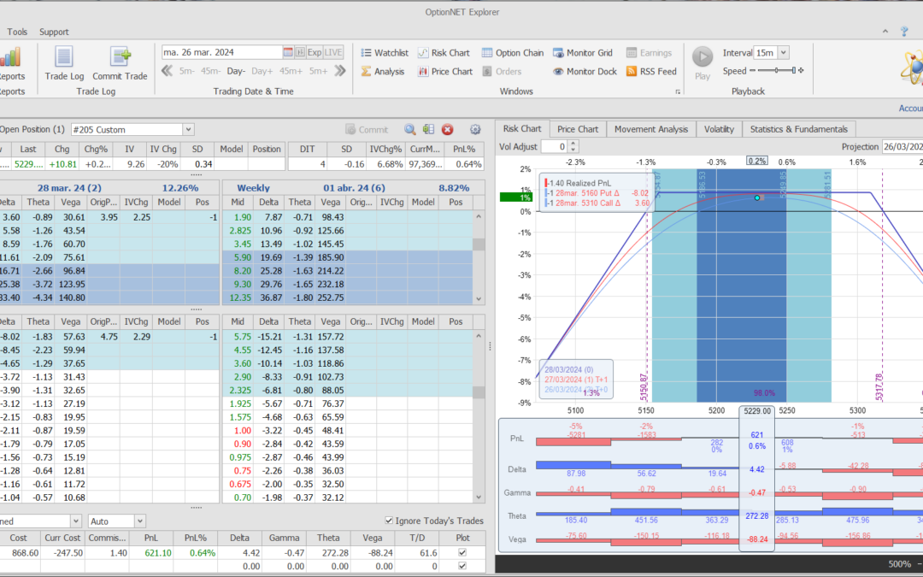Open the calendar date picker icon
Viewport: 923px width, 577px height.
288,52
